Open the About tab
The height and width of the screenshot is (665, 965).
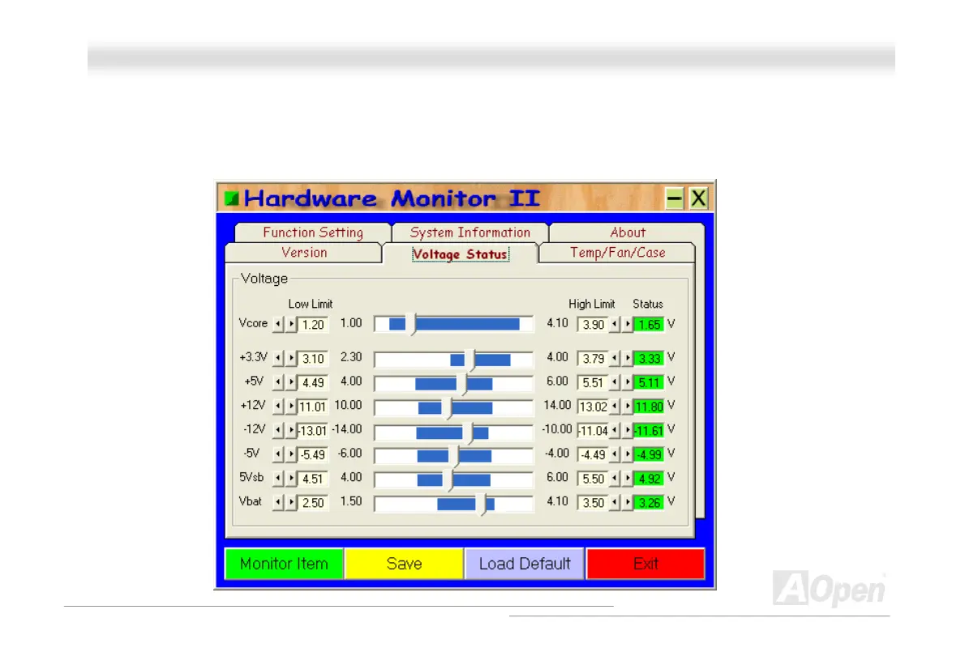(627, 232)
